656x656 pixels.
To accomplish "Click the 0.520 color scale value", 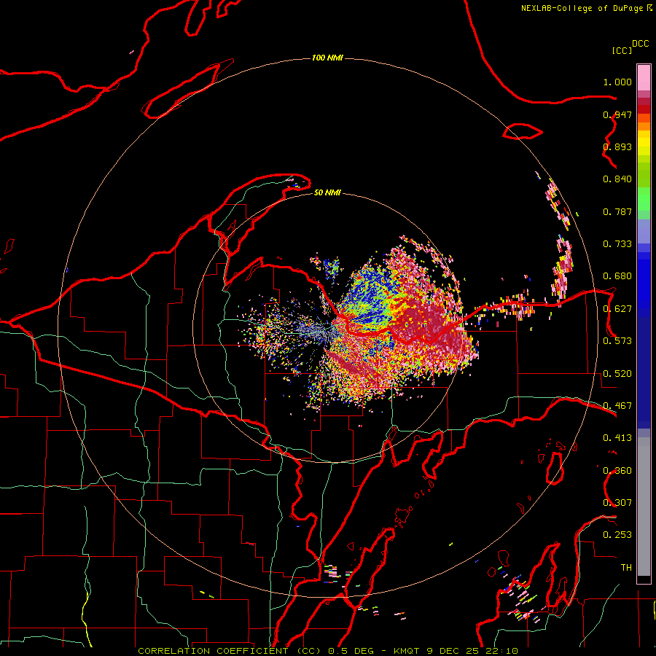I will tap(617, 374).
